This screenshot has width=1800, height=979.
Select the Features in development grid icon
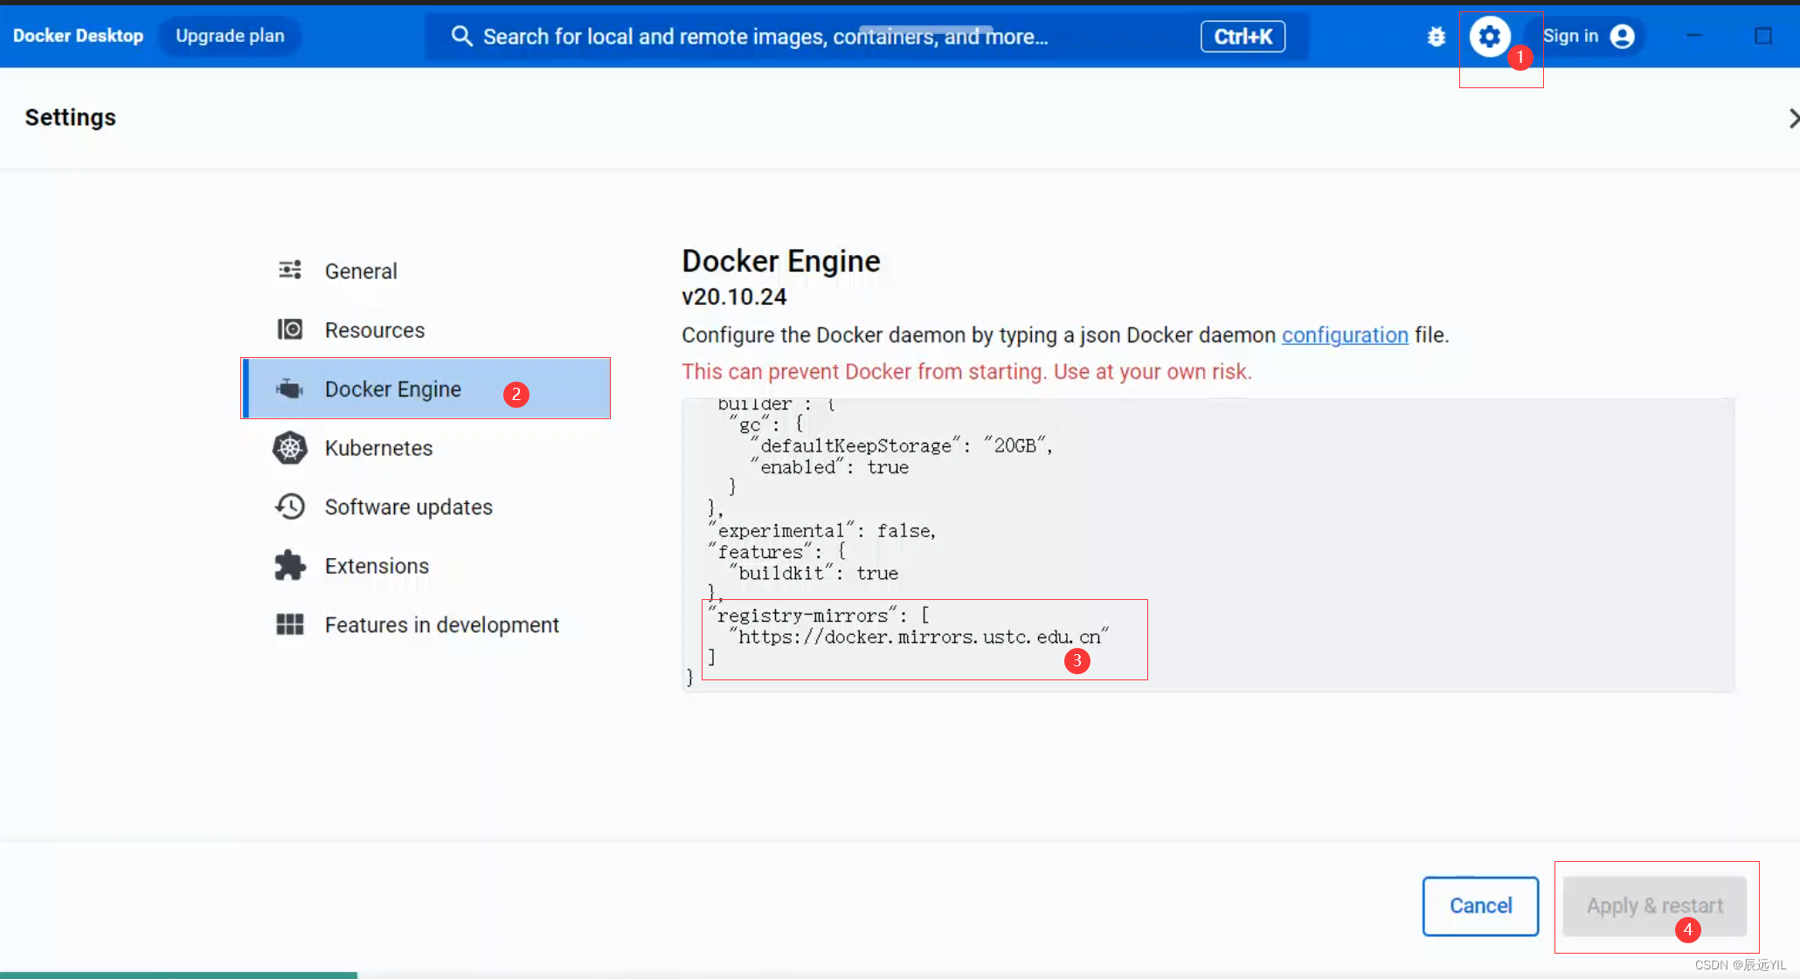point(289,624)
